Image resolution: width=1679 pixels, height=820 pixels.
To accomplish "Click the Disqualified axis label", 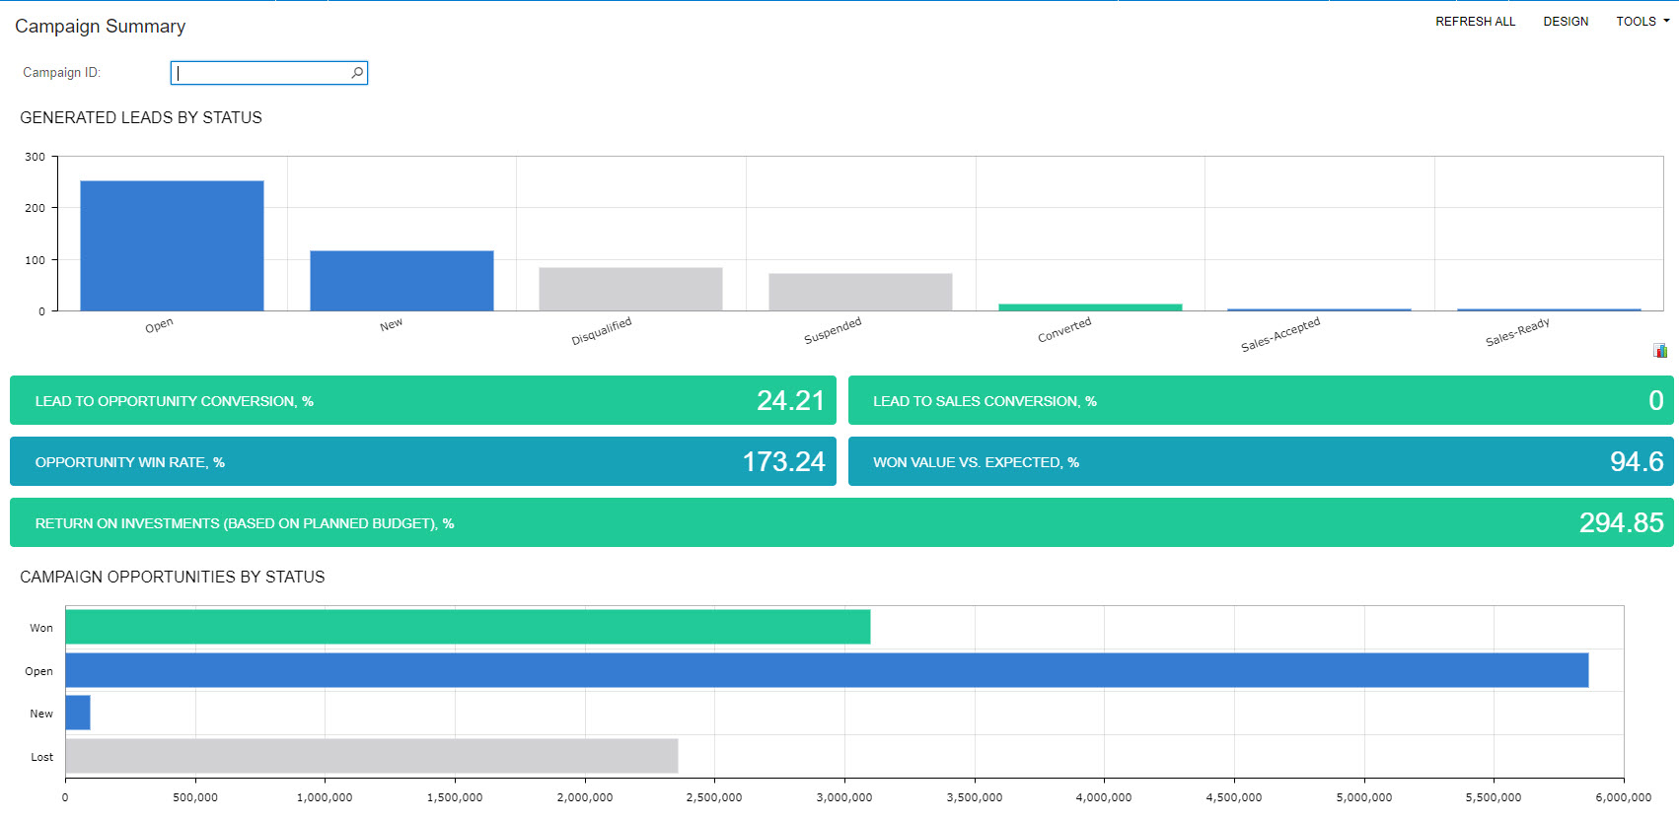I will (x=602, y=331).
